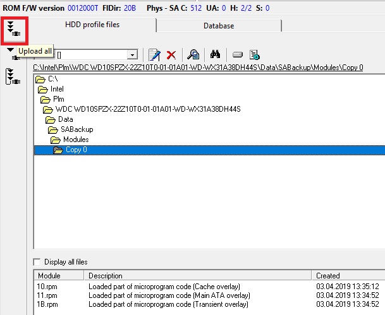Image resolution: width=385 pixels, height=315 pixels.
Task: Click the third left sidebar module icon
Action: click(x=13, y=76)
